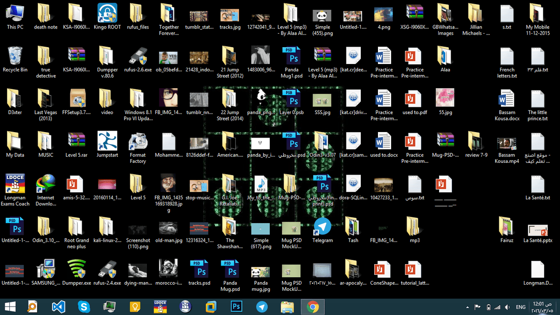Screen dimensions: 560x315
Task: Run rufus-2.6.exe
Action: [138, 57]
